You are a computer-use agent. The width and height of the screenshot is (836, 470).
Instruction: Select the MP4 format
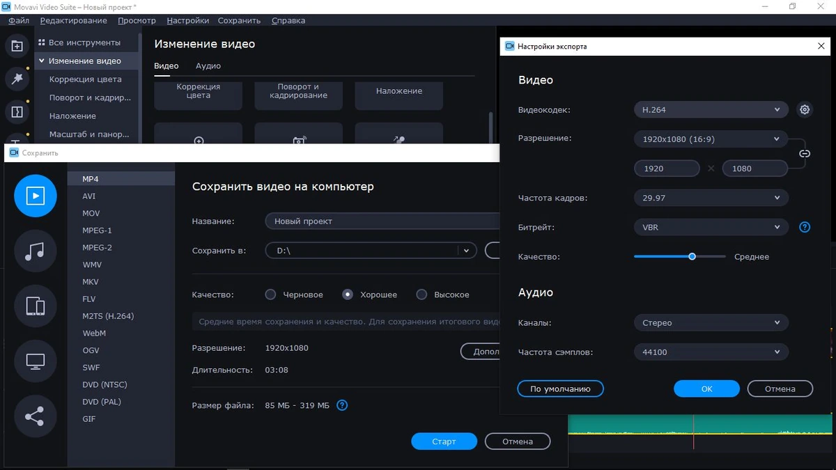121,179
